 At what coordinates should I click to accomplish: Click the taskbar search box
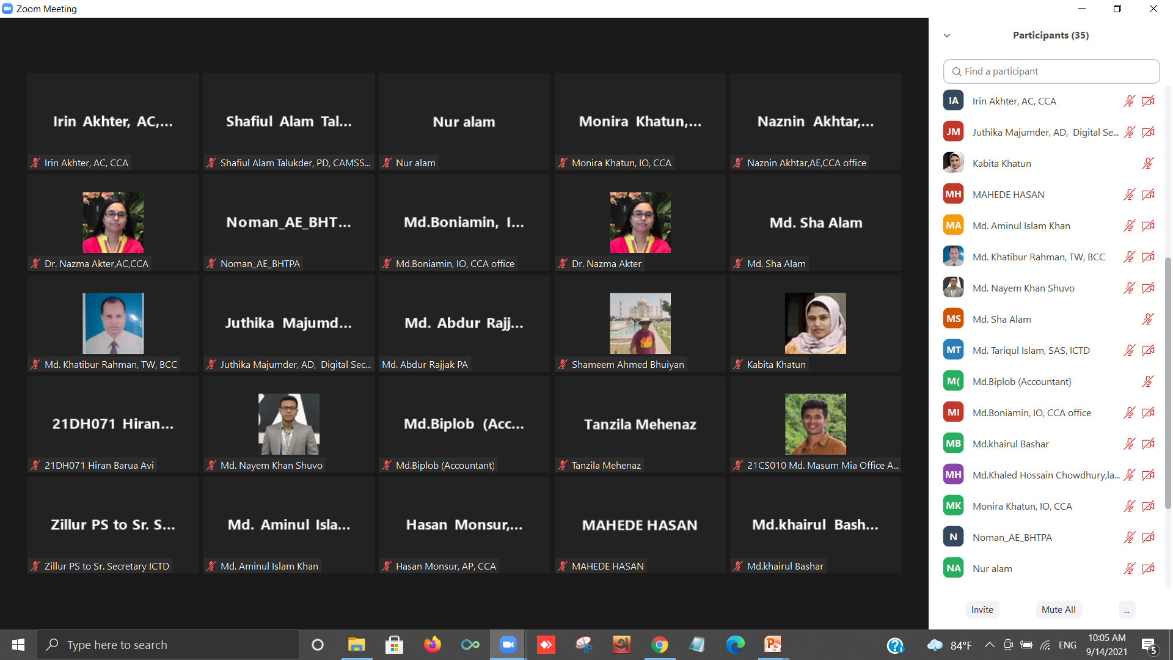pyautogui.click(x=168, y=645)
